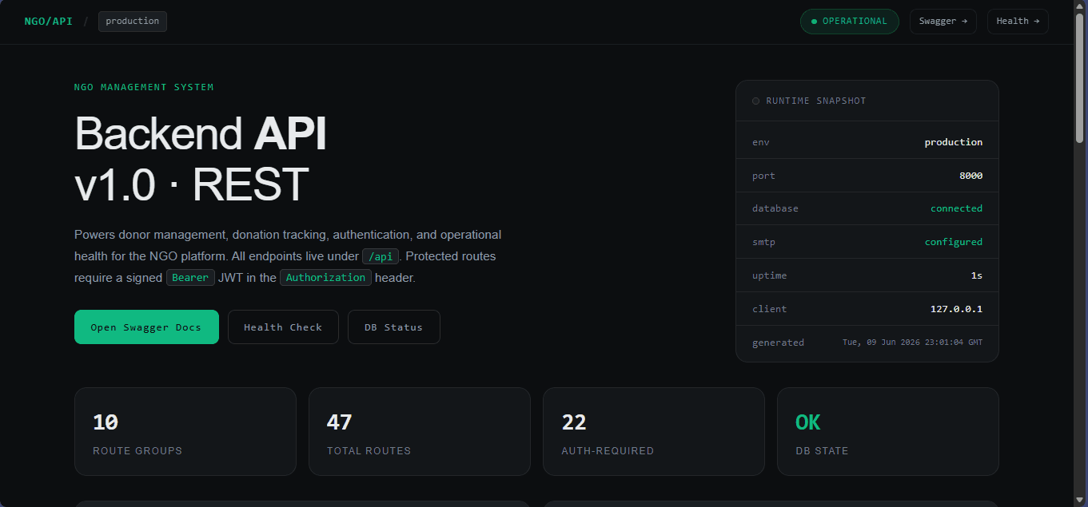Click the DB Status button

click(x=393, y=327)
